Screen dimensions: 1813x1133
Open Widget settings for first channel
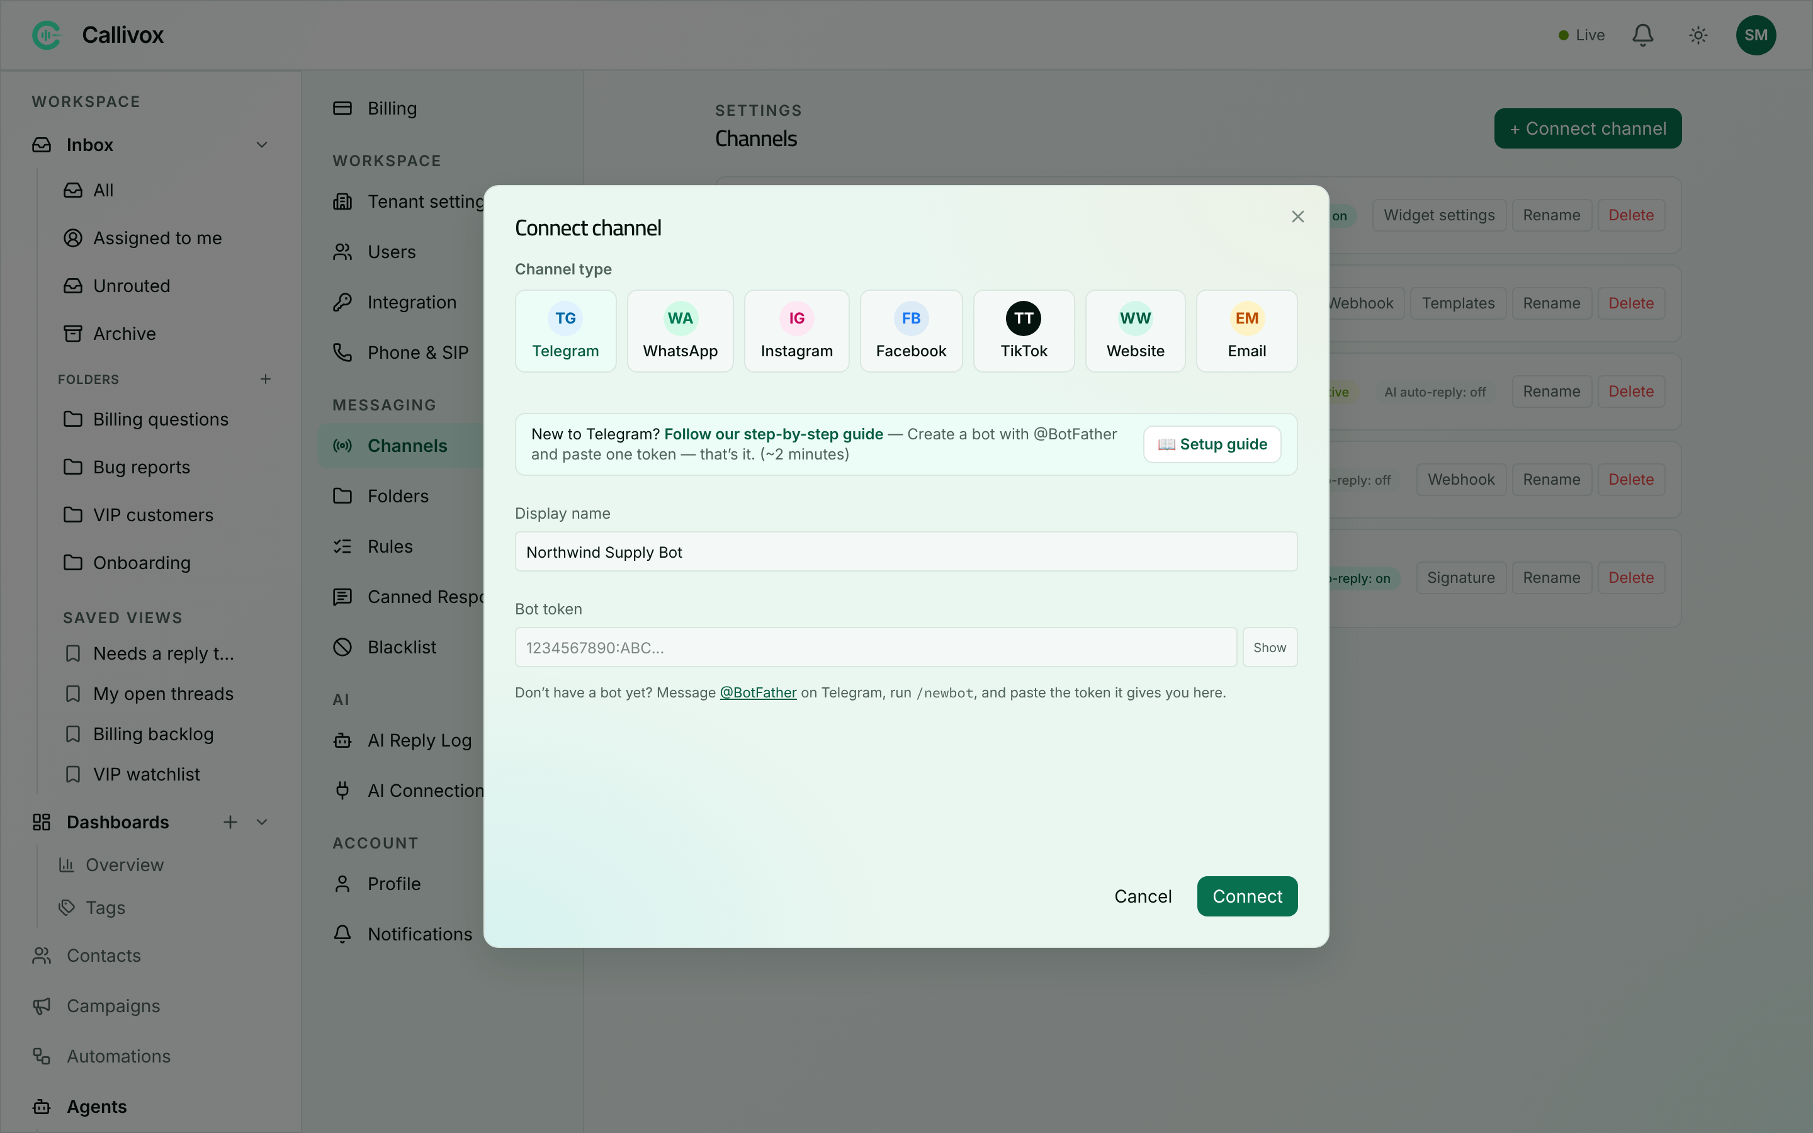coord(1439,215)
